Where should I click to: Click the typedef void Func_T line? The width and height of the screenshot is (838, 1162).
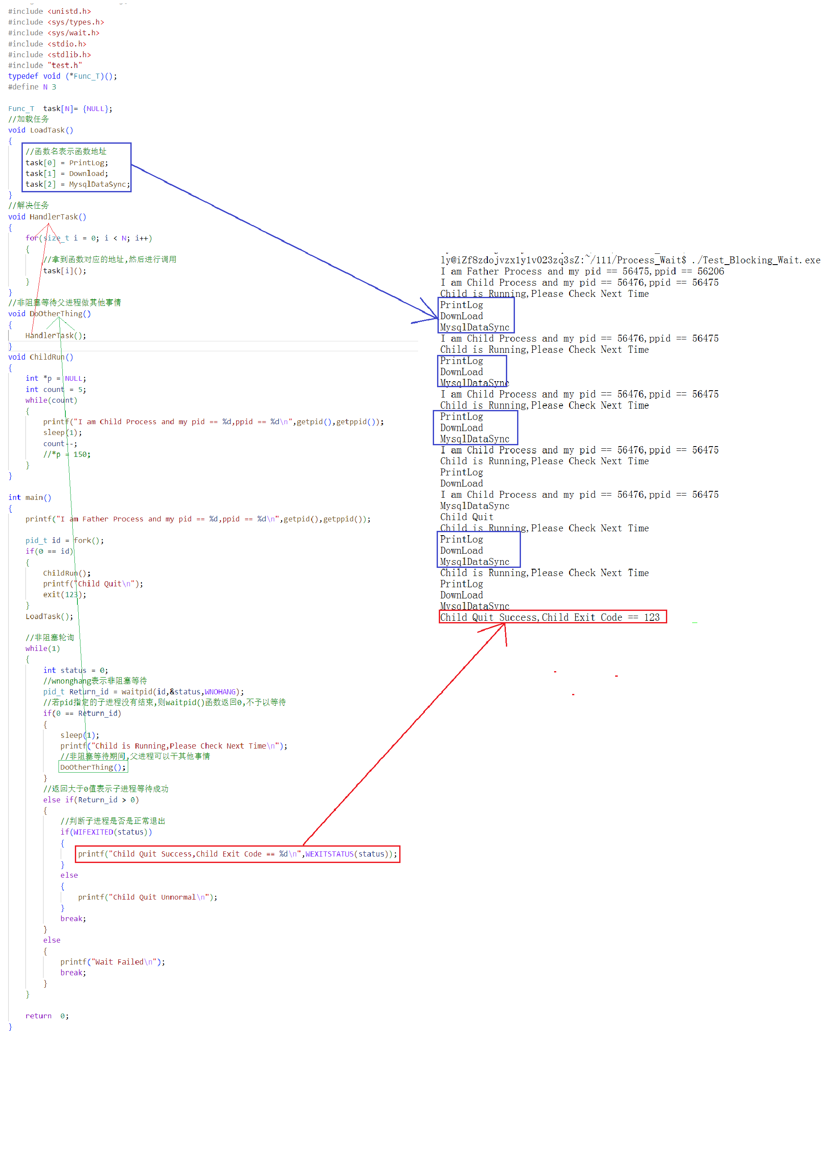[62, 76]
